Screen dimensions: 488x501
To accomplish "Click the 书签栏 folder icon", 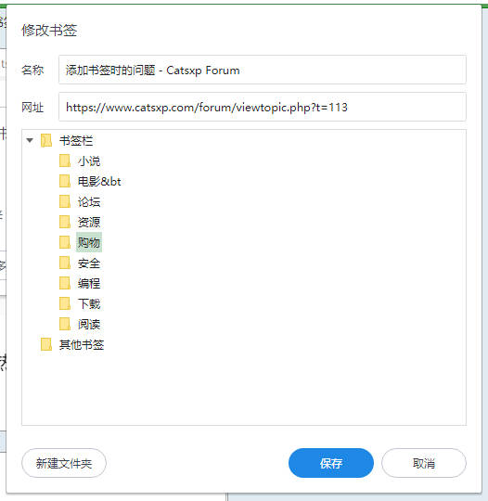I will 46,140.
